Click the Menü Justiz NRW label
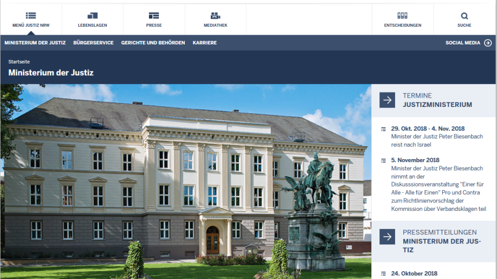The image size is (497, 279). (x=31, y=25)
